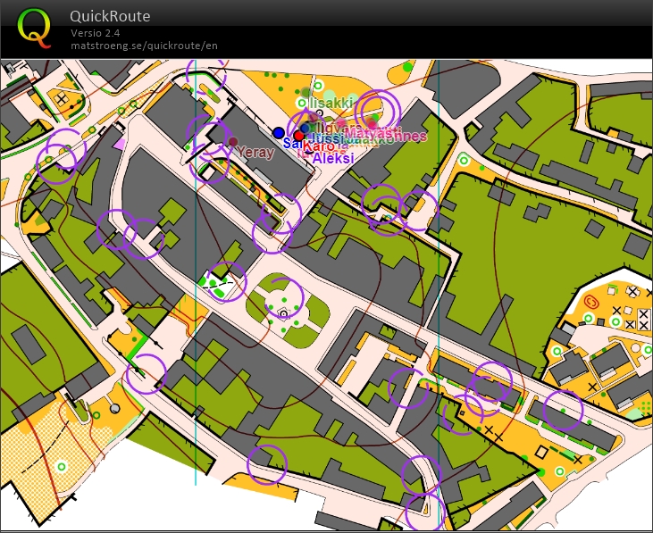This screenshot has height=533, width=653.
Task: Click the QuickRoute title text
Action: pyautogui.click(x=110, y=16)
